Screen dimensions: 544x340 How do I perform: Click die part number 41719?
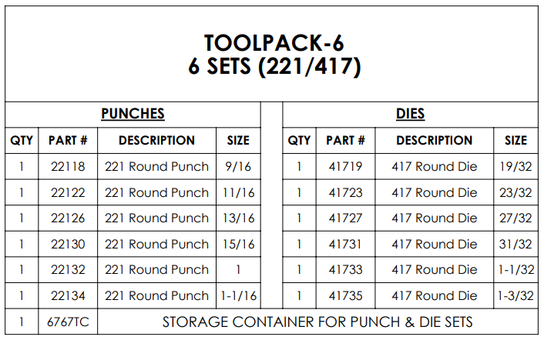345,166
